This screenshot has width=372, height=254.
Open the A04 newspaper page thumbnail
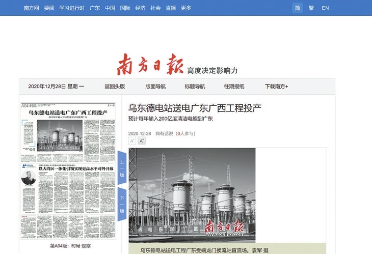pyautogui.click(x=68, y=171)
